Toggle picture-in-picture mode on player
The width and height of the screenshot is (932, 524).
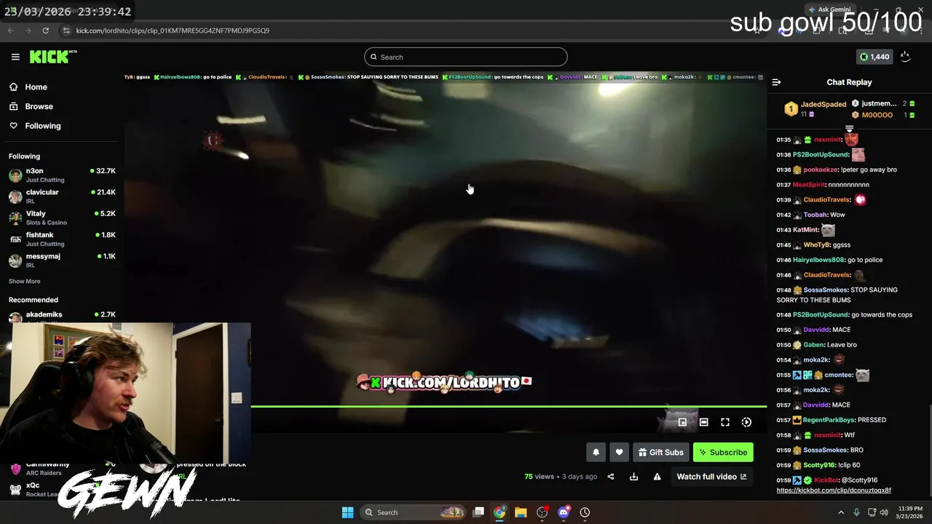tap(682, 422)
